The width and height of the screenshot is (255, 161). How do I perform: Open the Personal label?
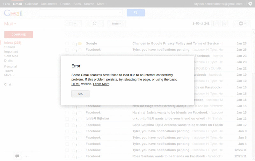point(11,66)
